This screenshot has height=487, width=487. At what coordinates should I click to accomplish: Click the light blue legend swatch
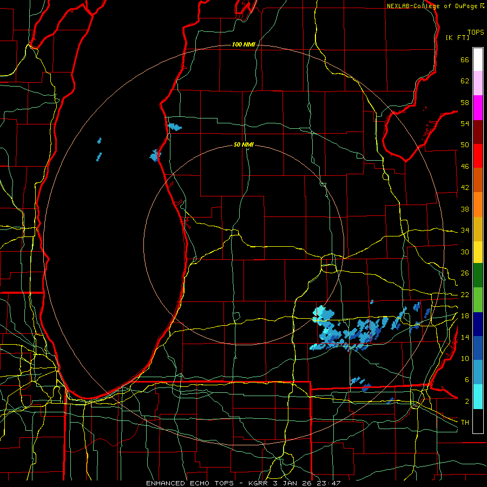[x=478, y=372]
